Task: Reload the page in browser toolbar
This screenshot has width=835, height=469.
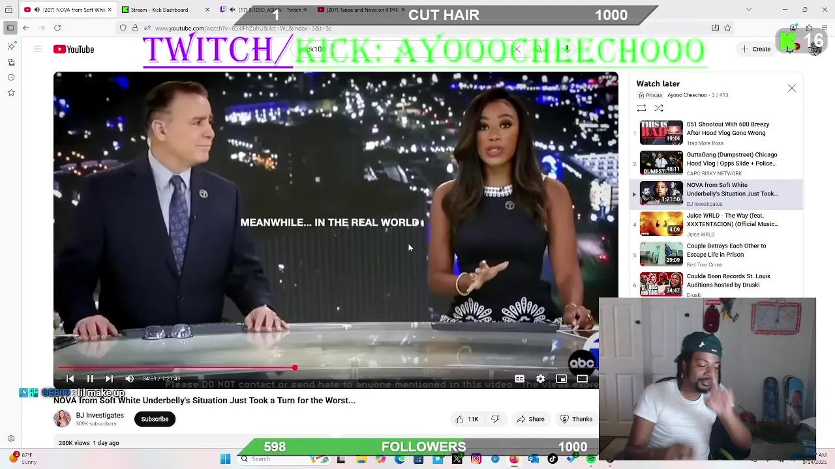Action: point(57,28)
